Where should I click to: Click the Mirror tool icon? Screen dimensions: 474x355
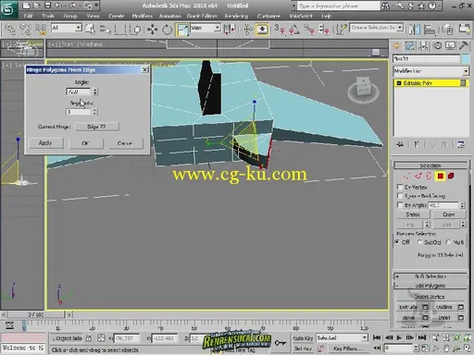(x=415, y=30)
